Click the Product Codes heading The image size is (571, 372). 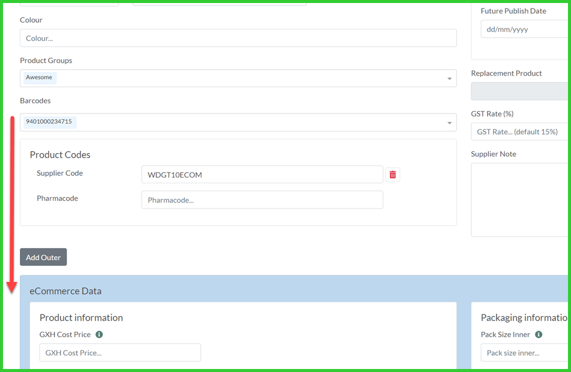tap(60, 154)
